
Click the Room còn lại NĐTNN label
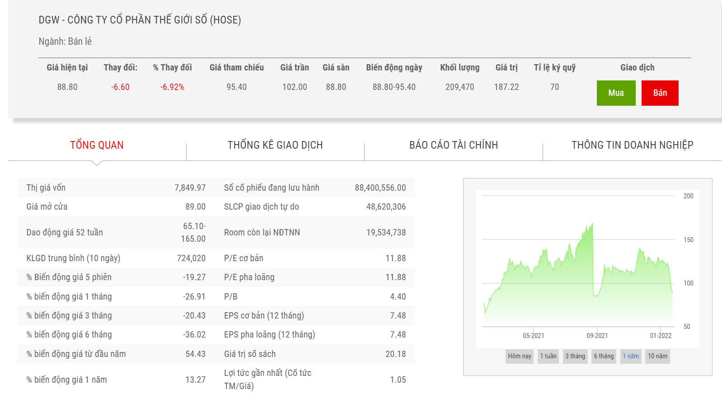[x=262, y=233]
